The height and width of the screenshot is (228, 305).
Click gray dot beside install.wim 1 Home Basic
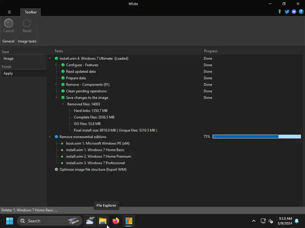[x=62, y=150]
